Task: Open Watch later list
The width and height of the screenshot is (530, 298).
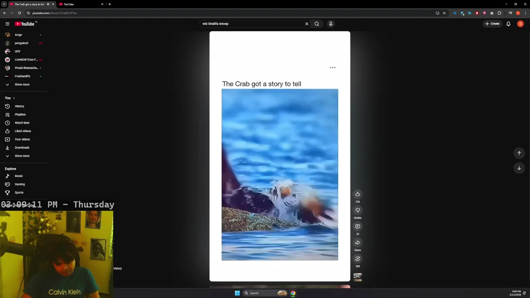Action: (x=23, y=123)
